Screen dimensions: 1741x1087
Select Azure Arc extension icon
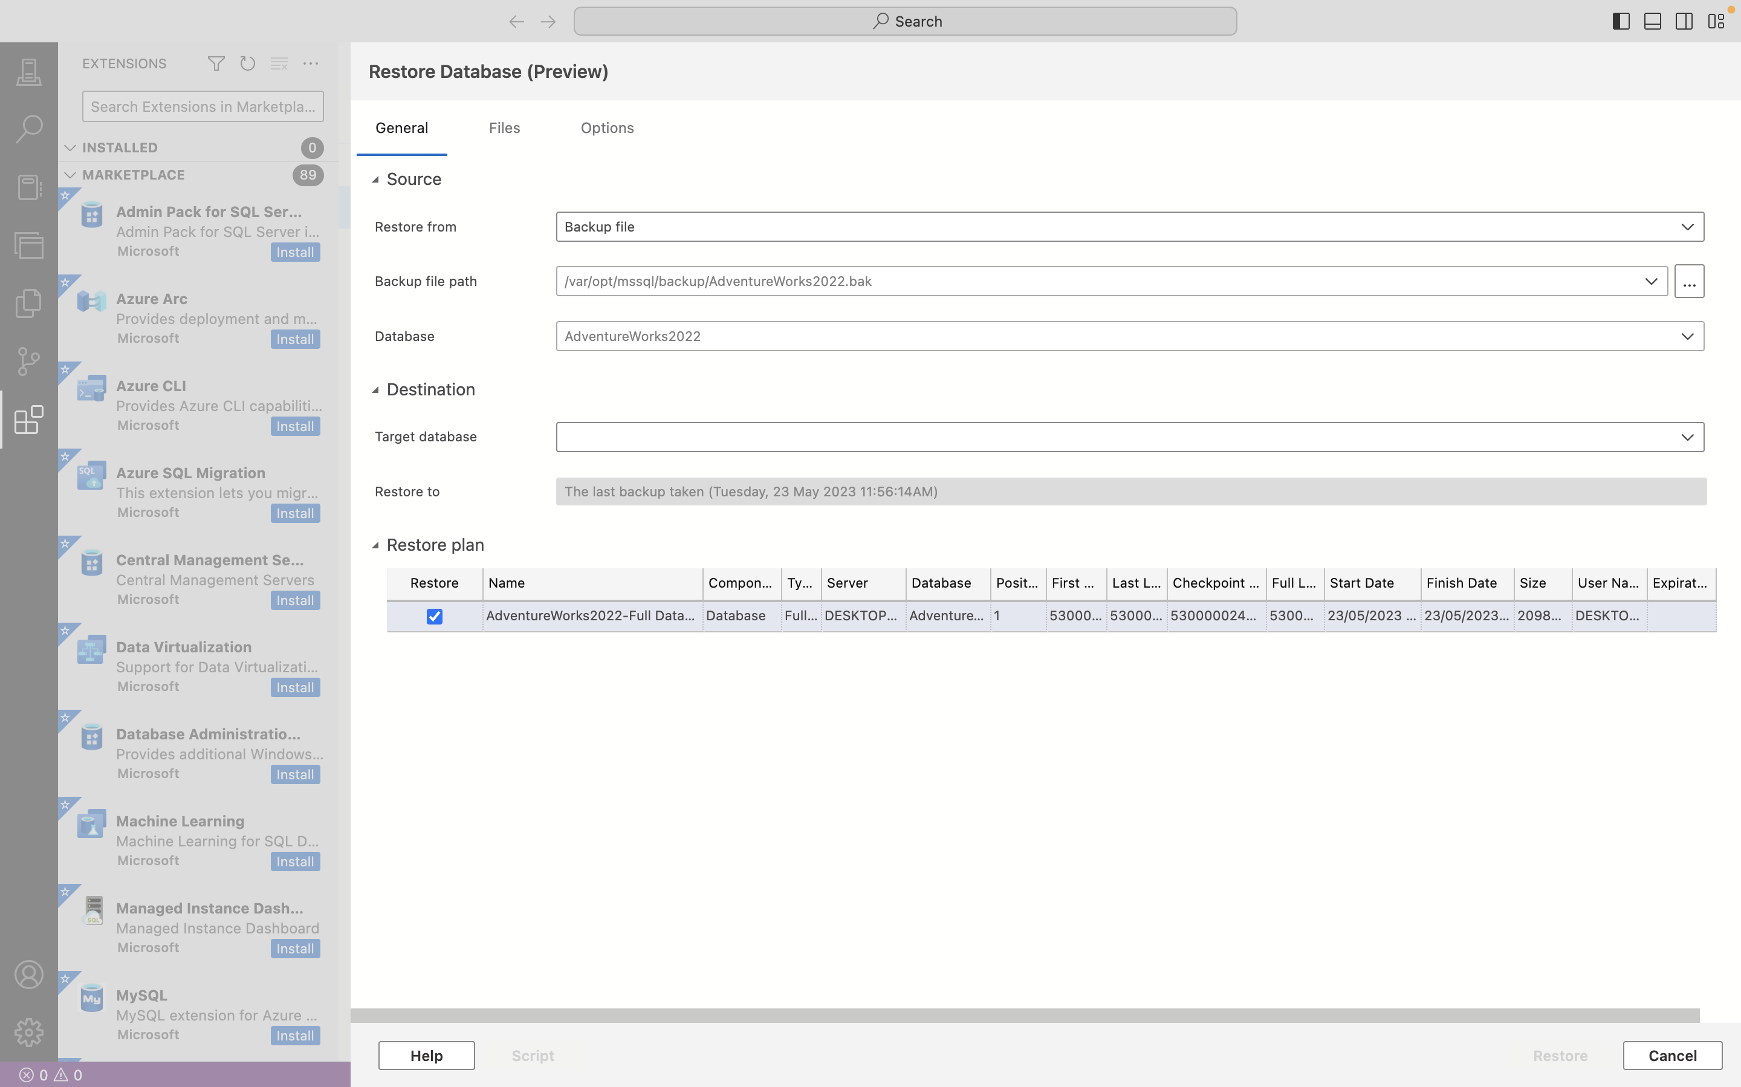pyautogui.click(x=91, y=301)
